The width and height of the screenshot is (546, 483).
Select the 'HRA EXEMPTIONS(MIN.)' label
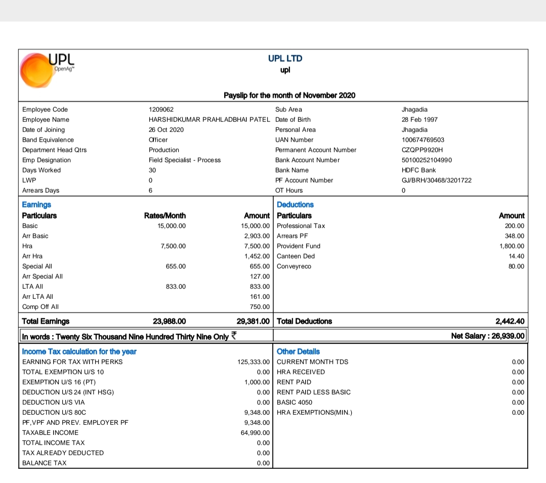[314, 412]
